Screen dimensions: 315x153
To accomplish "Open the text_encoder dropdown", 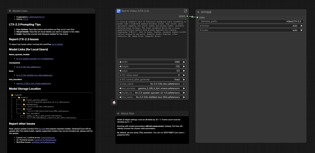I will 152,88.
